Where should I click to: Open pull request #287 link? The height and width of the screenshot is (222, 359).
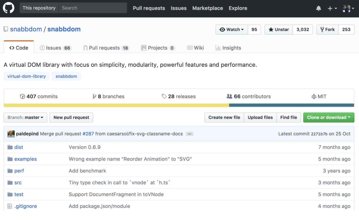[88, 134]
